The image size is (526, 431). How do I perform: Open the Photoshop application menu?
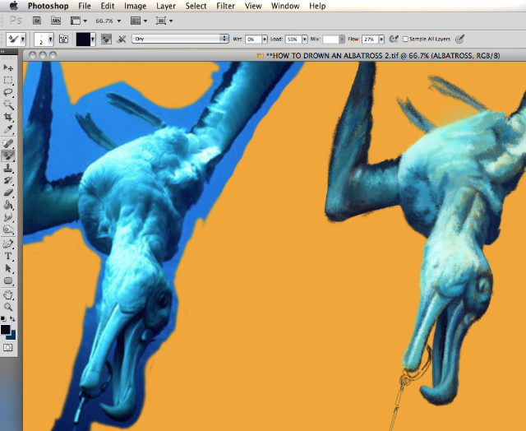coord(48,6)
